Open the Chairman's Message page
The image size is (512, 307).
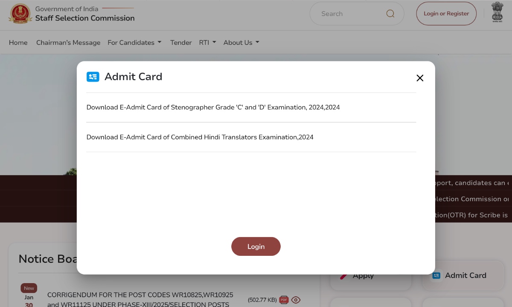68,42
